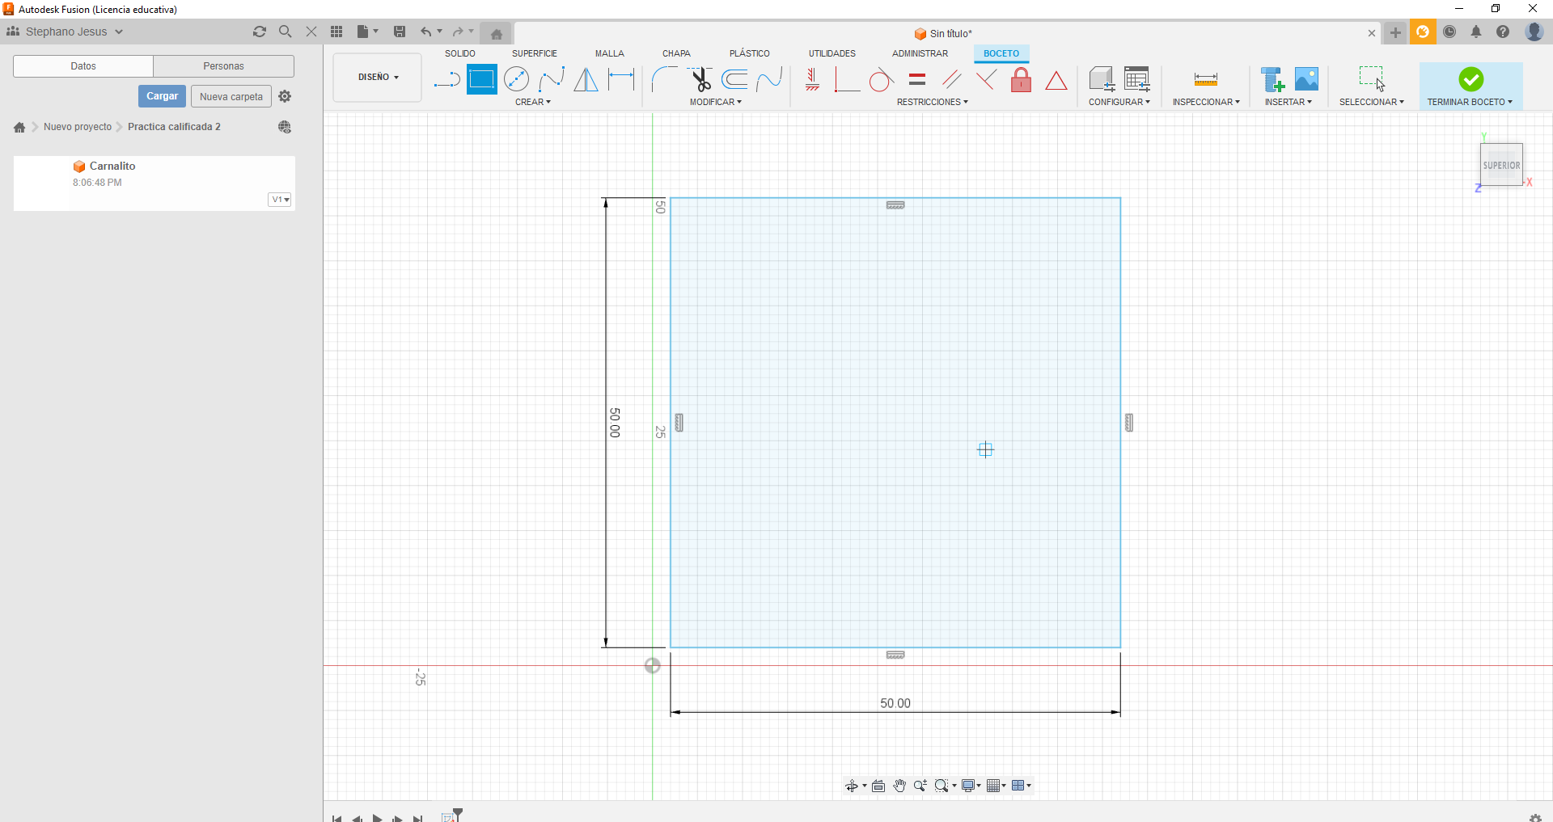Image resolution: width=1553 pixels, height=822 pixels.
Task: Select the Mirror tool
Action: point(586,79)
